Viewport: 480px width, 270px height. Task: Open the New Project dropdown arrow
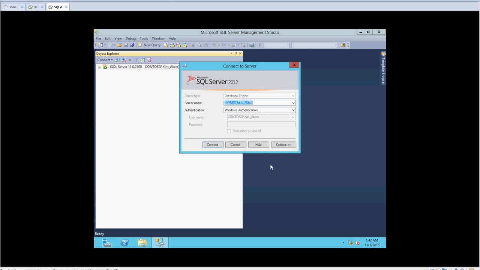pos(105,45)
